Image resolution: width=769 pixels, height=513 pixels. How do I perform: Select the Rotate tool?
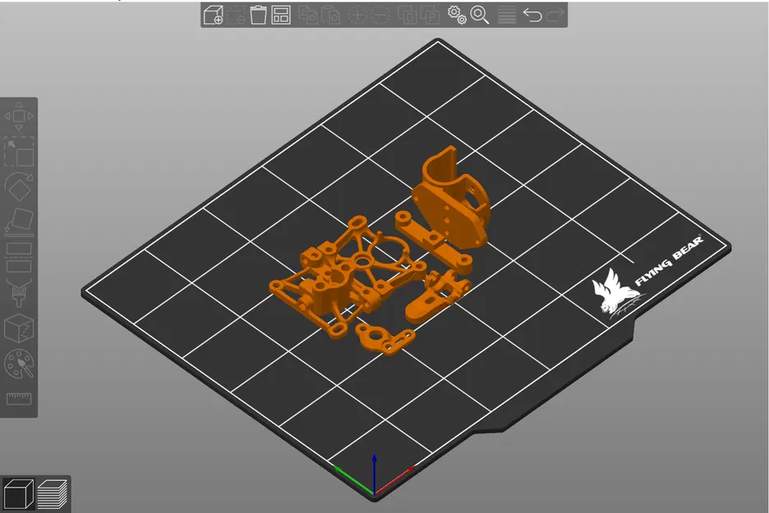tap(19, 186)
